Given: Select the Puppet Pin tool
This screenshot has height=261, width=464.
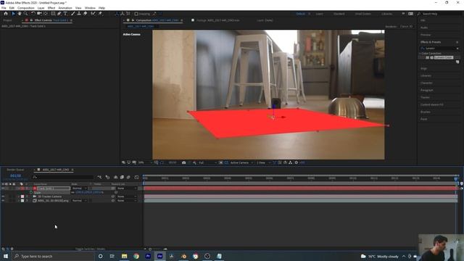Looking at the screenshot, I should pyautogui.click(x=100, y=14).
